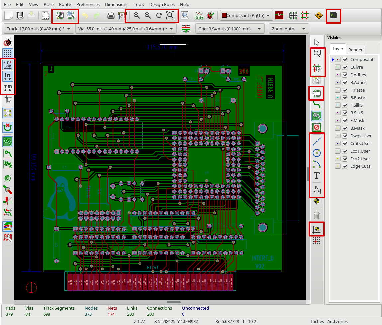Click the Composant layer color swatch

pos(337,60)
